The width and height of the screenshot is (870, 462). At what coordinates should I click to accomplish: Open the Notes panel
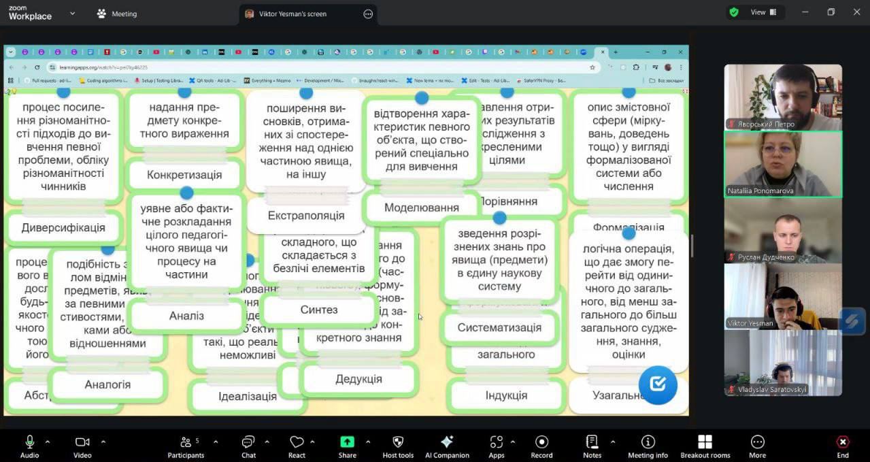coord(592,446)
